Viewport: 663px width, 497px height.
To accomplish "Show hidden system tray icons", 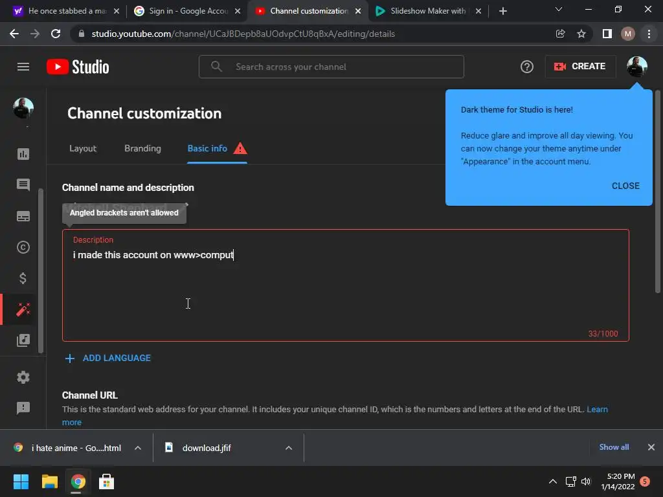I will [x=553, y=481].
